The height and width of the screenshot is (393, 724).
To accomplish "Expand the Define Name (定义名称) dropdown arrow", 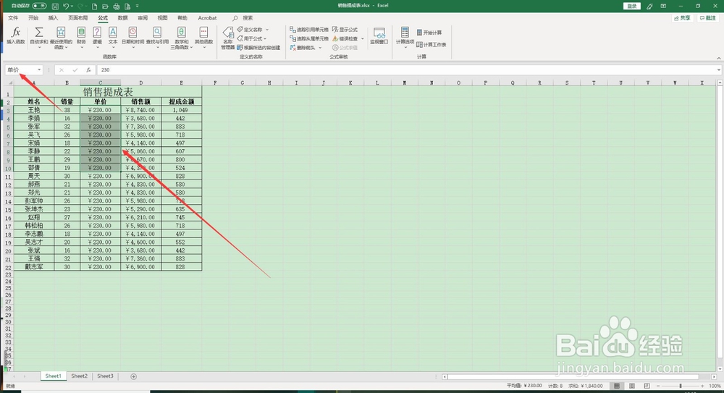I will point(267,30).
